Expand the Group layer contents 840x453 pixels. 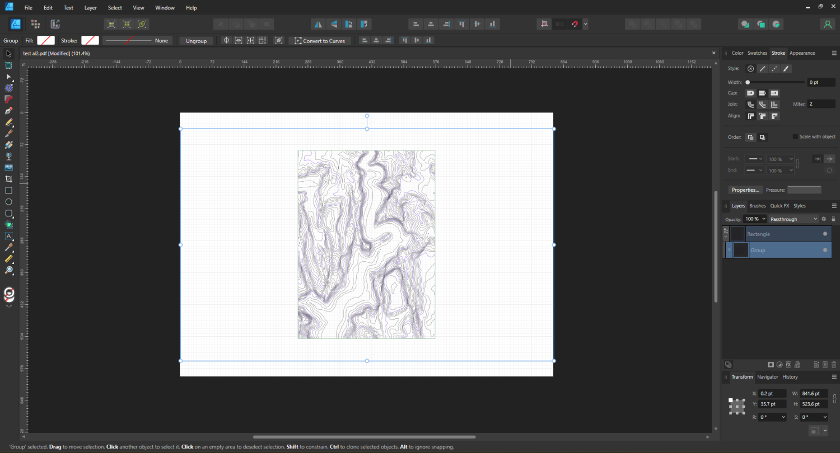point(730,250)
